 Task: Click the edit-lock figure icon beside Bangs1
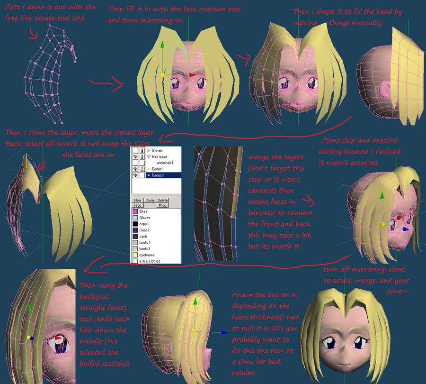point(142,168)
